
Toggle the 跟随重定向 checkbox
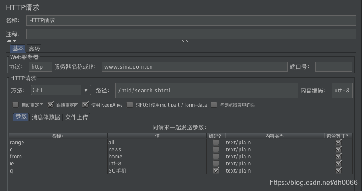click(x=51, y=105)
